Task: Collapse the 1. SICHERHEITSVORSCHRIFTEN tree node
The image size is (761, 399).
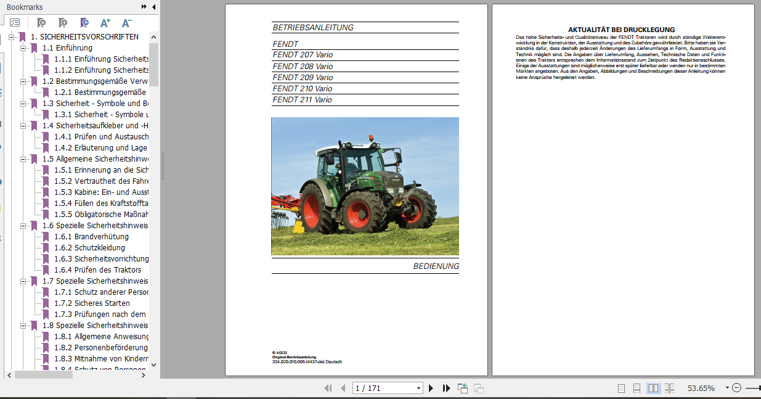Action: pyautogui.click(x=12, y=37)
